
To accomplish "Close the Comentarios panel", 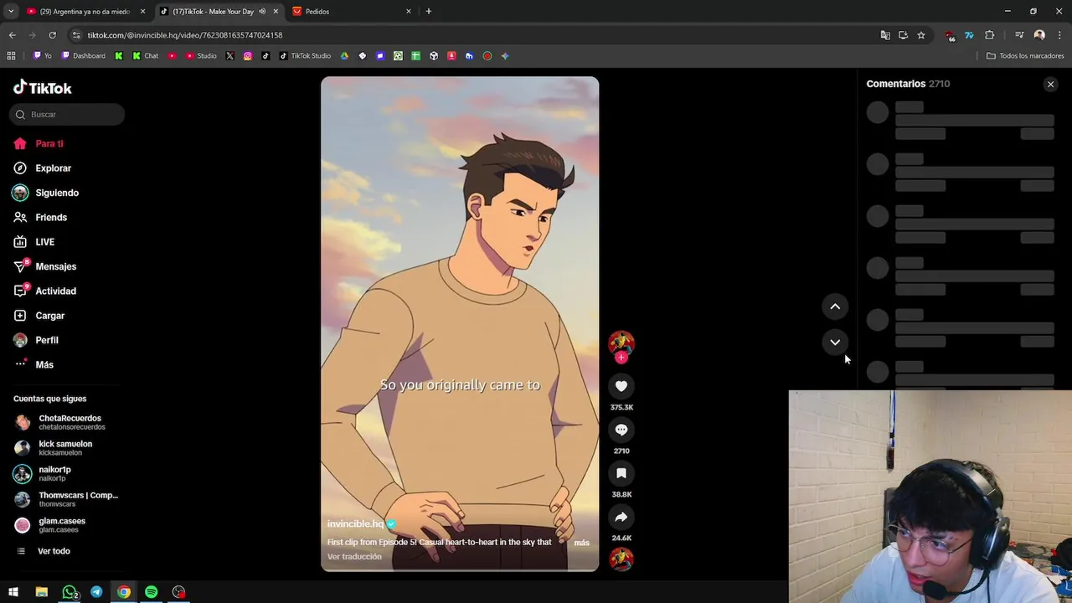I will coord(1050,84).
